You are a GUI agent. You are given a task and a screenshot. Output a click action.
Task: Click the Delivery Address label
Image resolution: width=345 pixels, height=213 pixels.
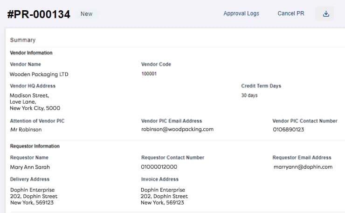[x=30, y=179]
